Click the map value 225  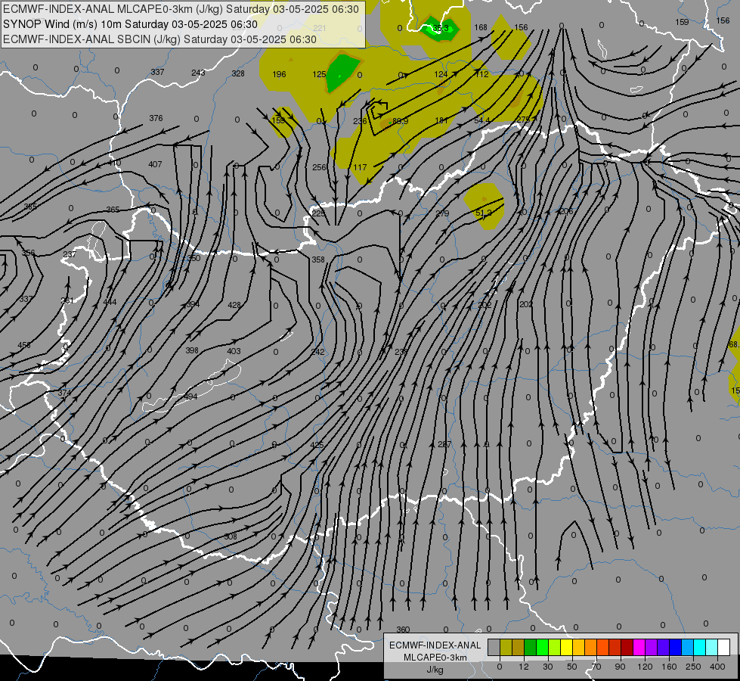[x=318, y=213]
